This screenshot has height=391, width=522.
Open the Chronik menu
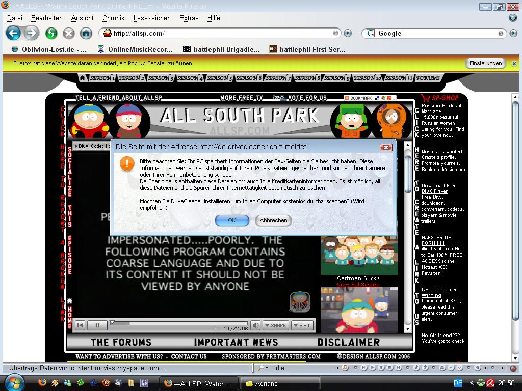pos(113,18)
